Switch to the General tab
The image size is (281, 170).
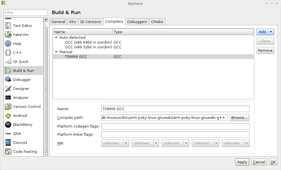[58, 22]
